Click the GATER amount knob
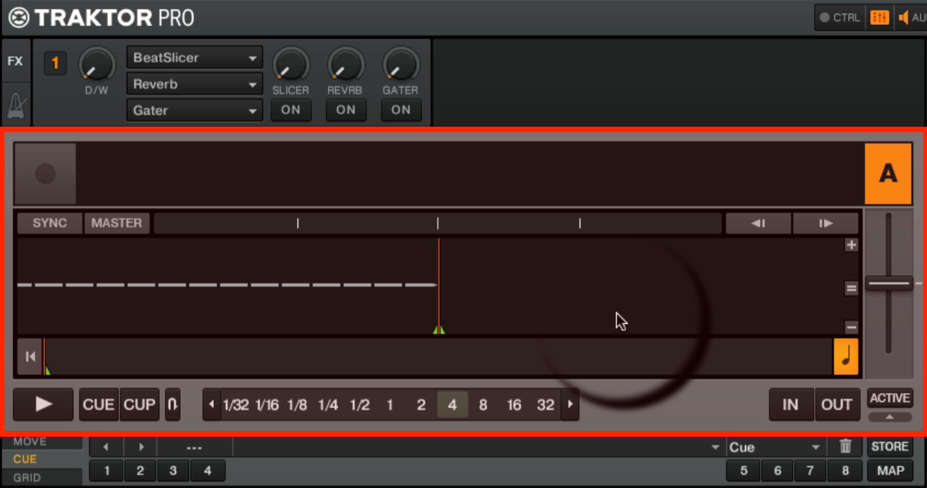 (x=400, y=65)
